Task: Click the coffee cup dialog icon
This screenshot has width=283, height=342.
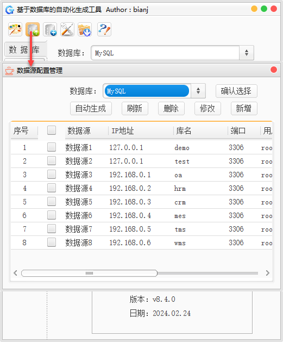Action: point(10,71)
